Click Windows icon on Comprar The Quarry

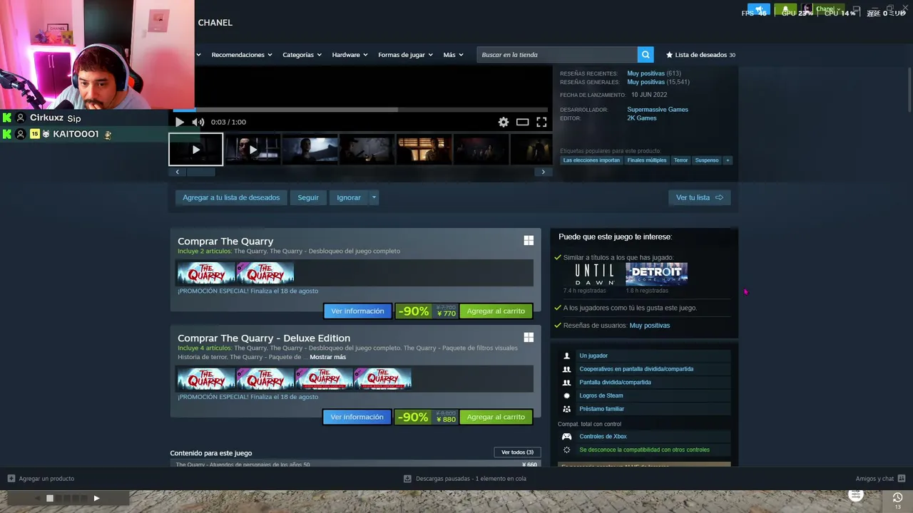click(529, 241)
